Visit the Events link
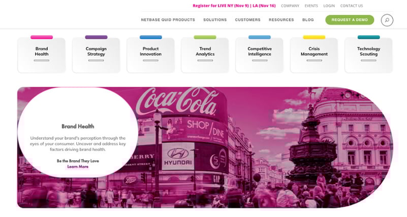 (311, 6)
